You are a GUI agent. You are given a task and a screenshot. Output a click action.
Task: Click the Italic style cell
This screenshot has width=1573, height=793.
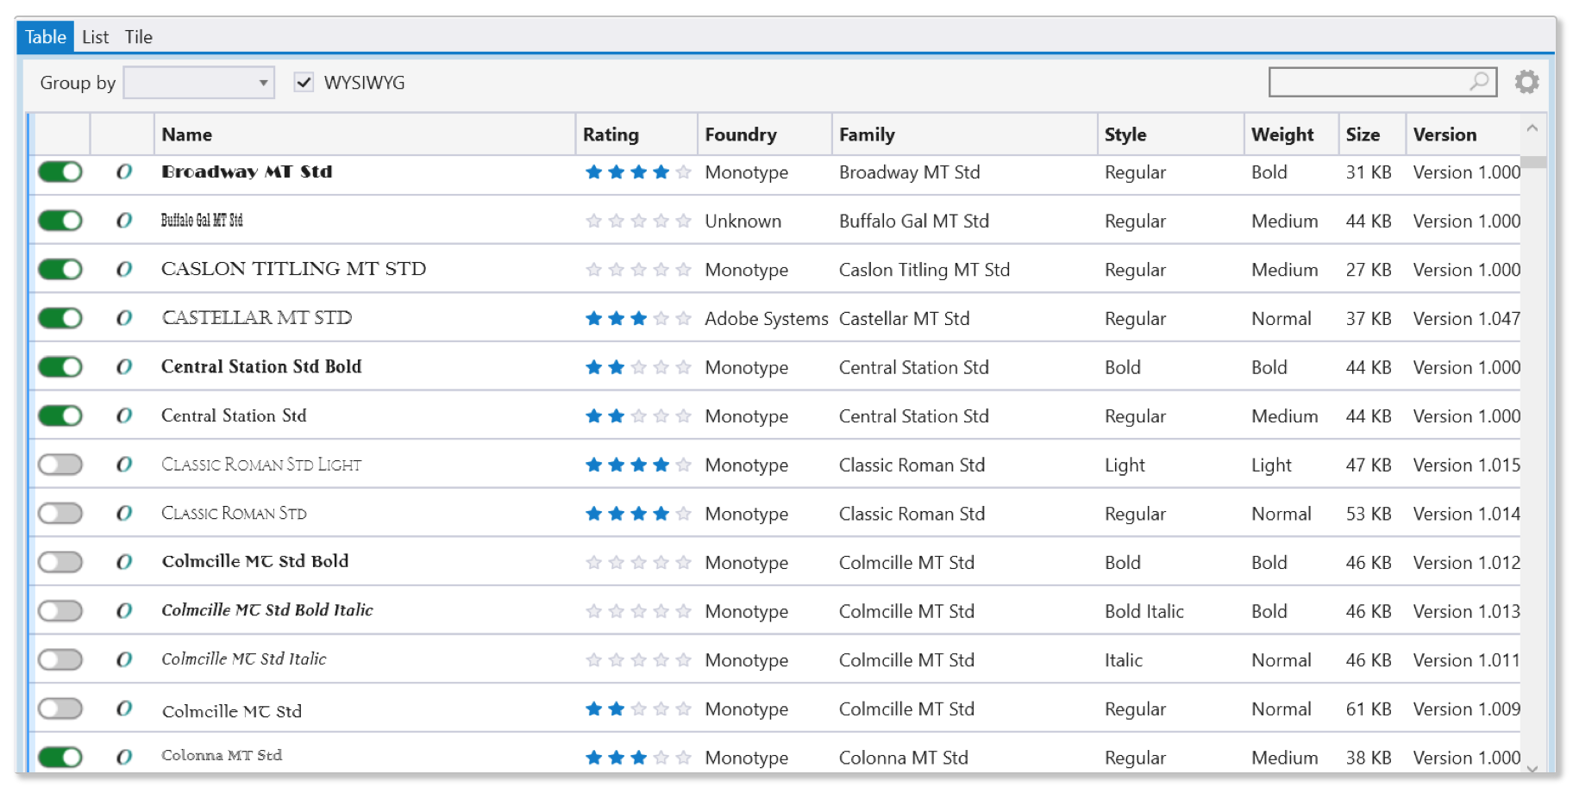[1123, 660]
